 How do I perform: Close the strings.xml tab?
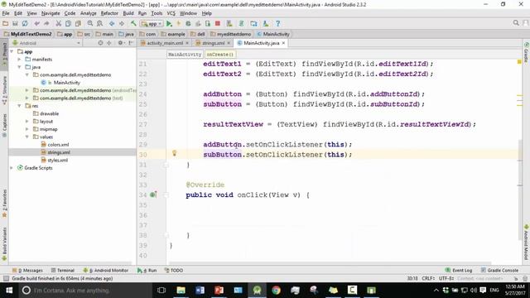pos(229,43)
